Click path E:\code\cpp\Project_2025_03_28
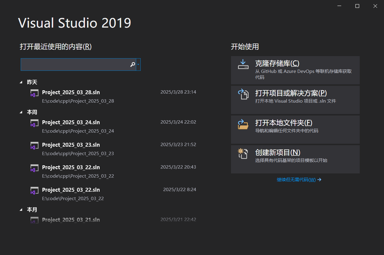 [x=78, y=101]
